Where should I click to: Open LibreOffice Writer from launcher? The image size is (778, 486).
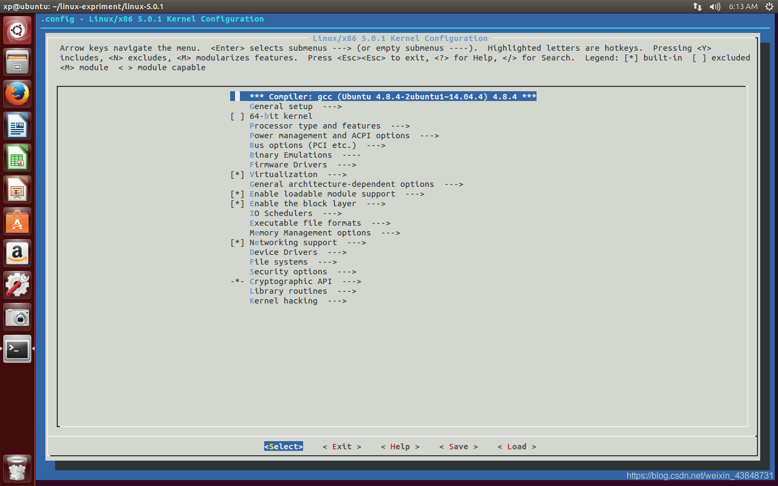17,126
